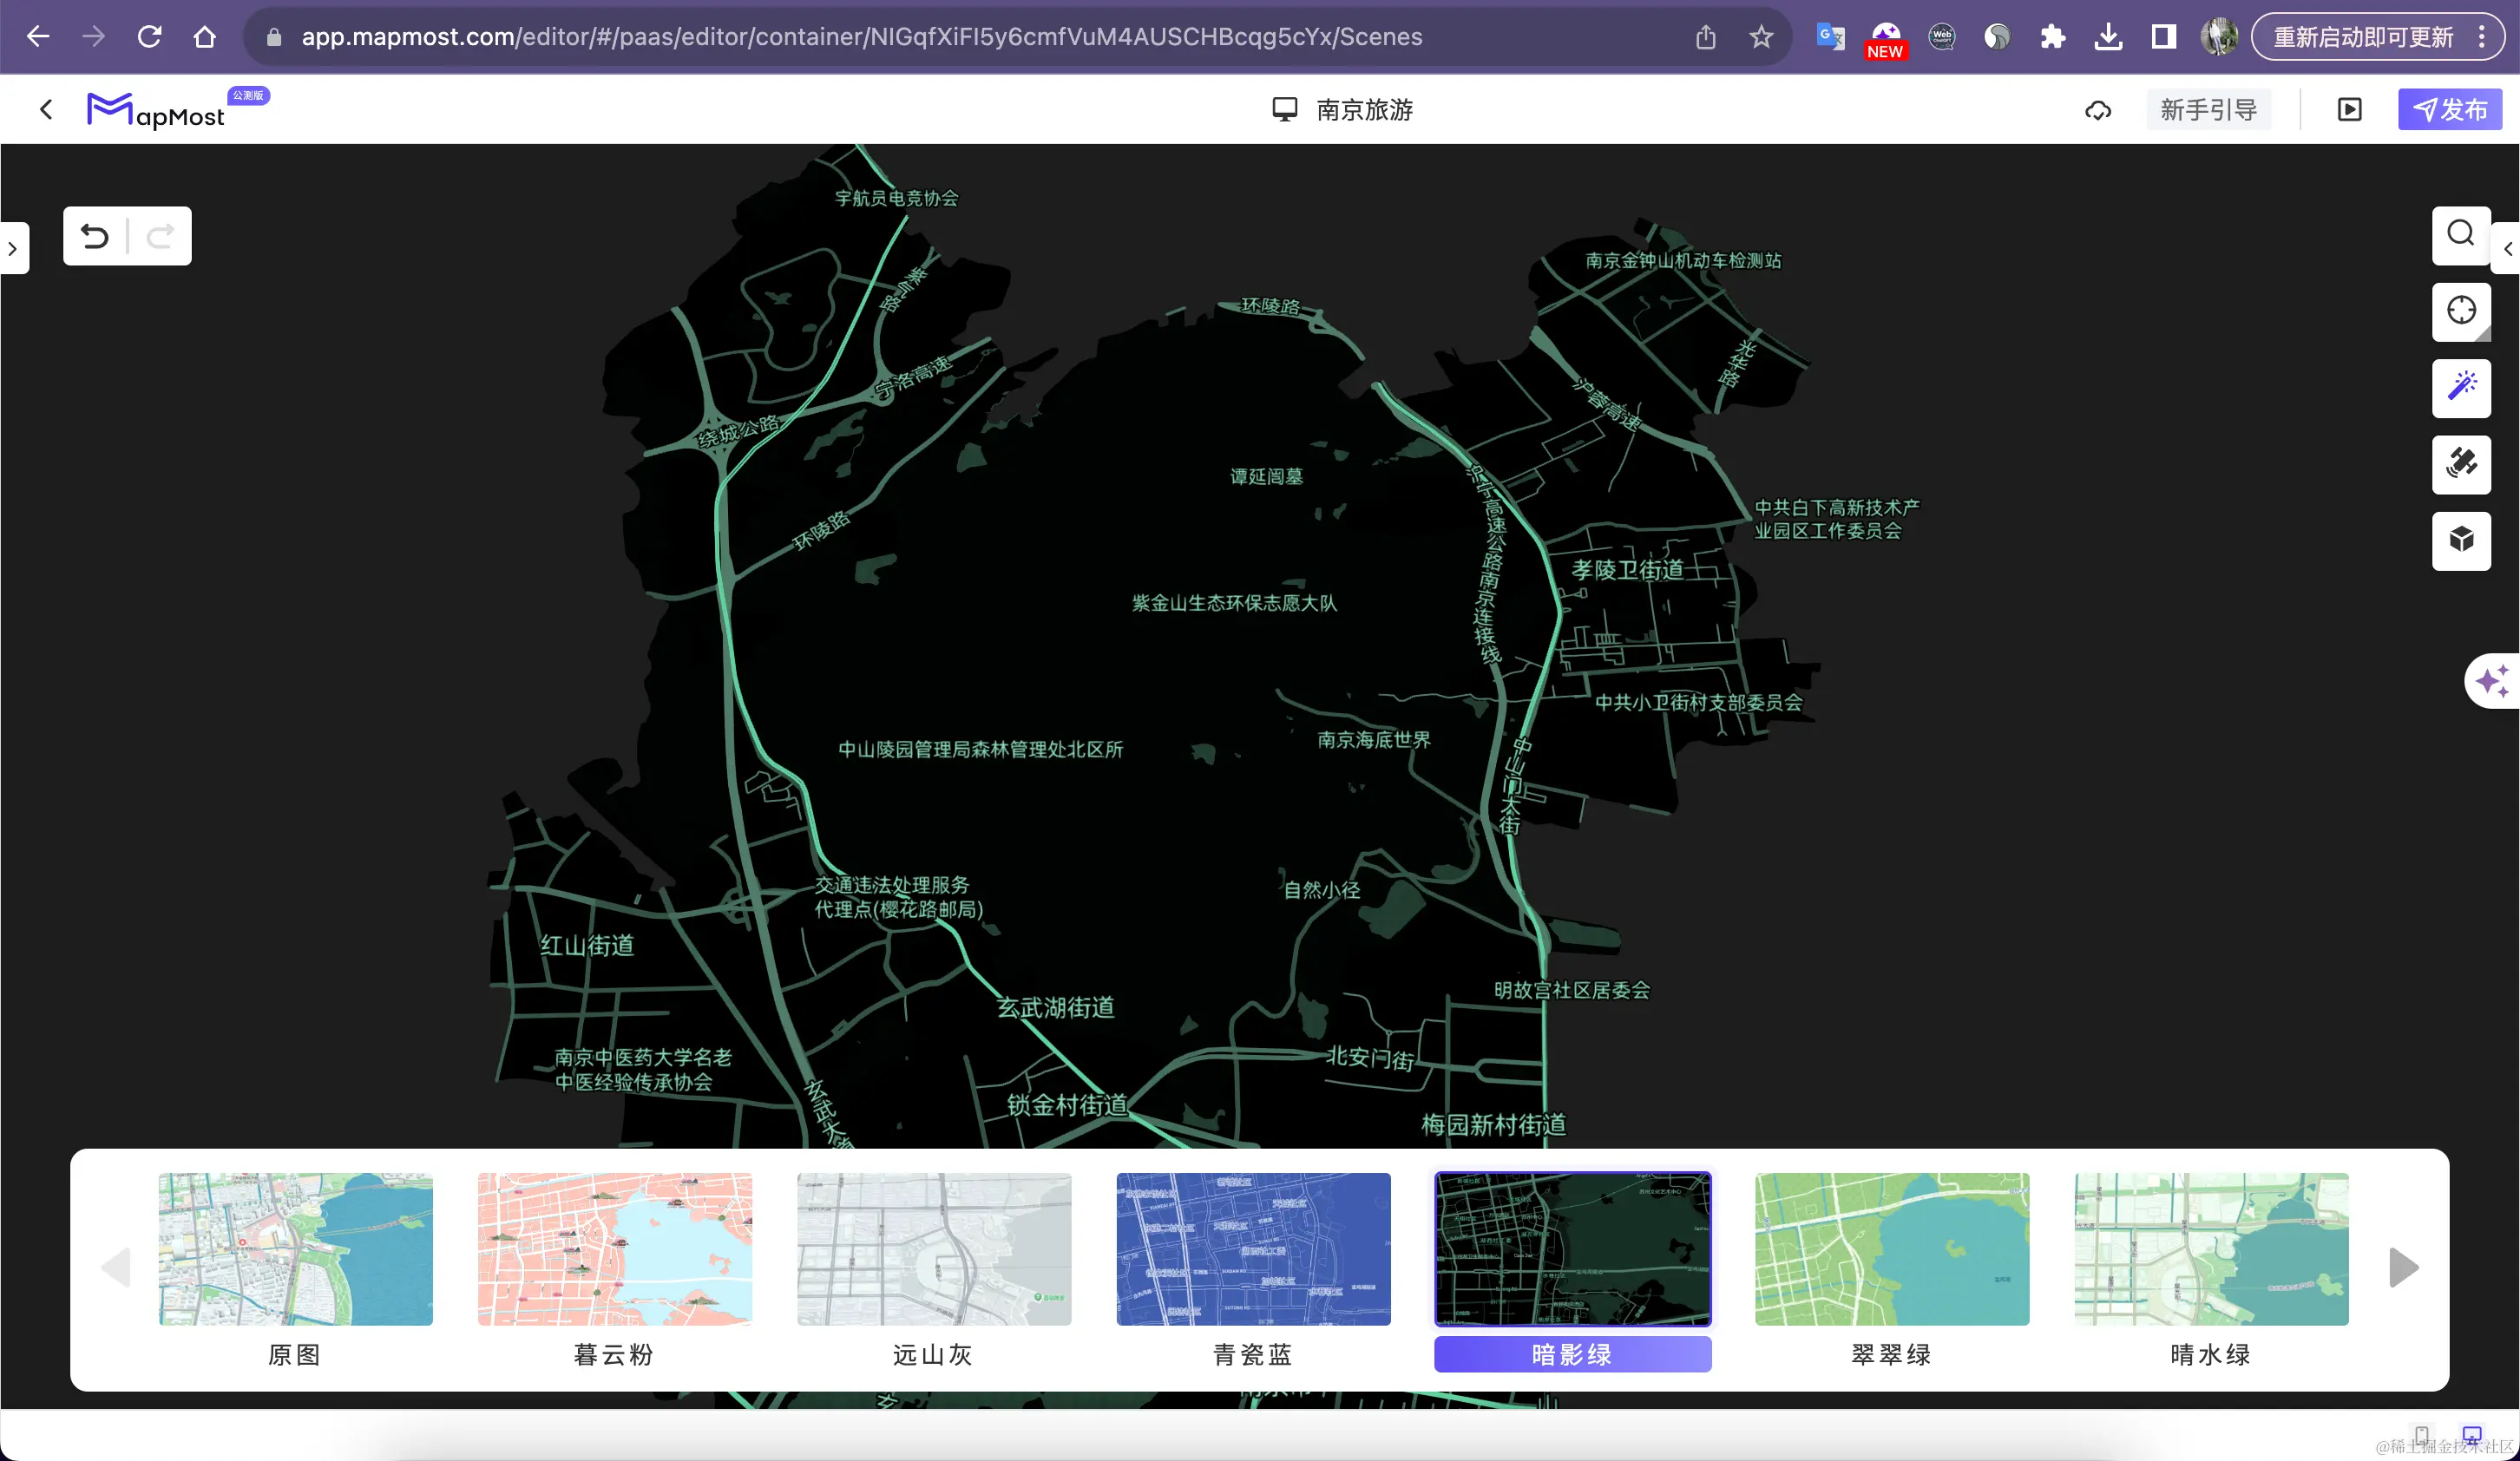
Task: Open the browser three-dot menu
Action: [x=2482, y=37]
